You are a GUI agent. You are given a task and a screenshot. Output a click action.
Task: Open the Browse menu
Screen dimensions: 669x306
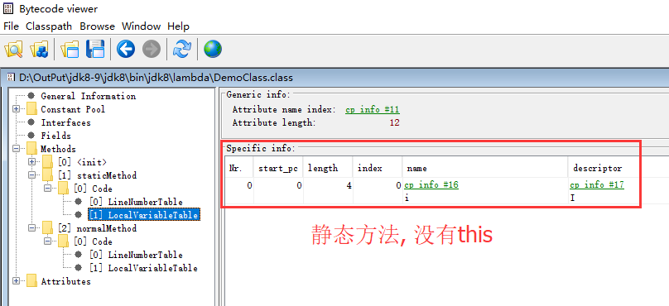click(x=97, y=26)
